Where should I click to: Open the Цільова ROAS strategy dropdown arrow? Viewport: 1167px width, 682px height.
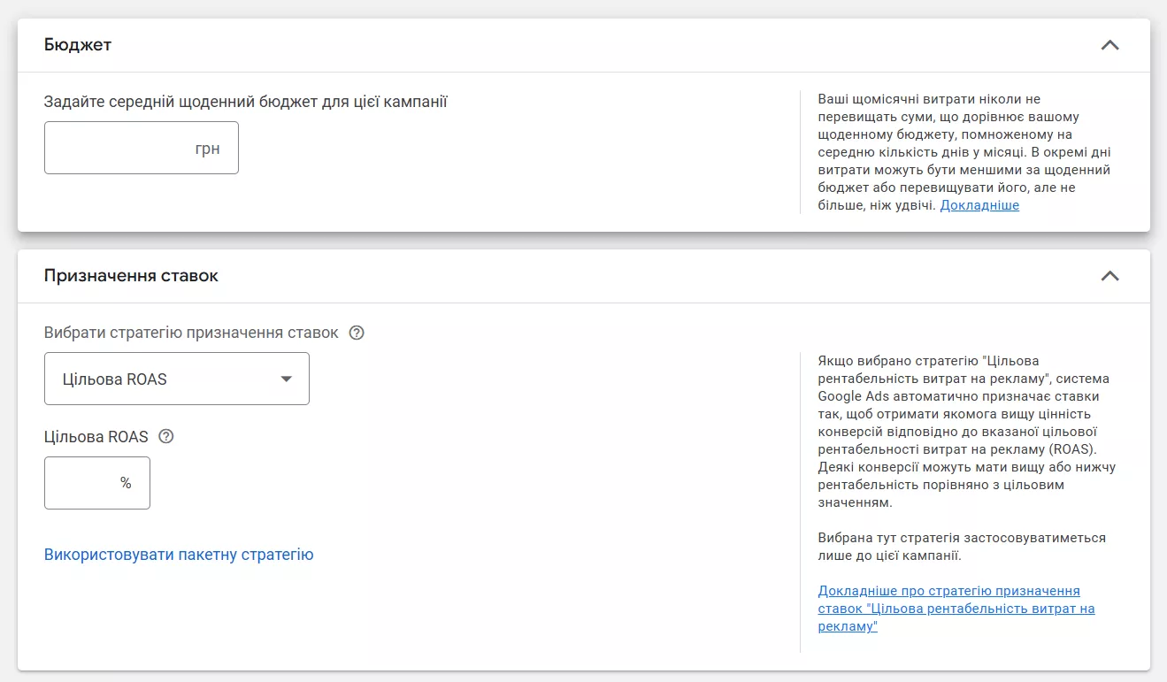(286, 379)
